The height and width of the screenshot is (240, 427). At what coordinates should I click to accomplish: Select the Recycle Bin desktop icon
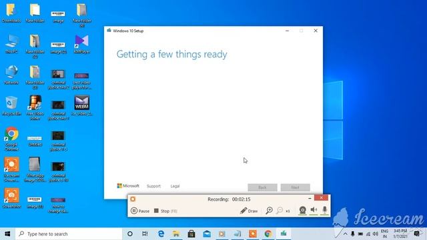(11, 106)
